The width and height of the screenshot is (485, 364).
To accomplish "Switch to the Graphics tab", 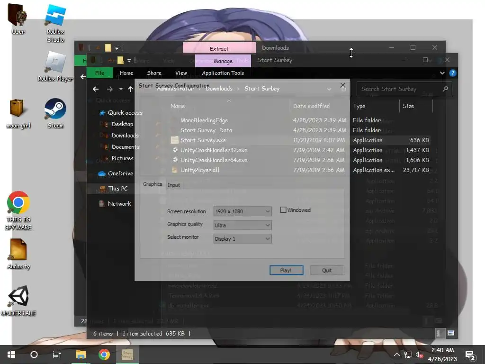I will tap(153, 184).
